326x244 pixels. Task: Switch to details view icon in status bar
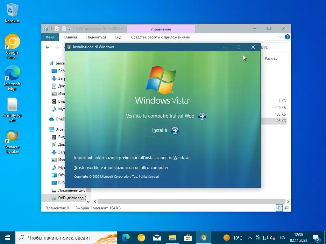(x=279, y=208)
